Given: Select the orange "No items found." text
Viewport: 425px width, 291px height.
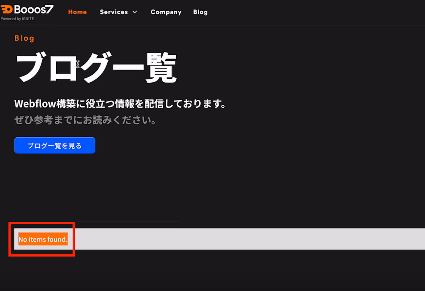Looking at the screenshot, I should pos(43,239).
